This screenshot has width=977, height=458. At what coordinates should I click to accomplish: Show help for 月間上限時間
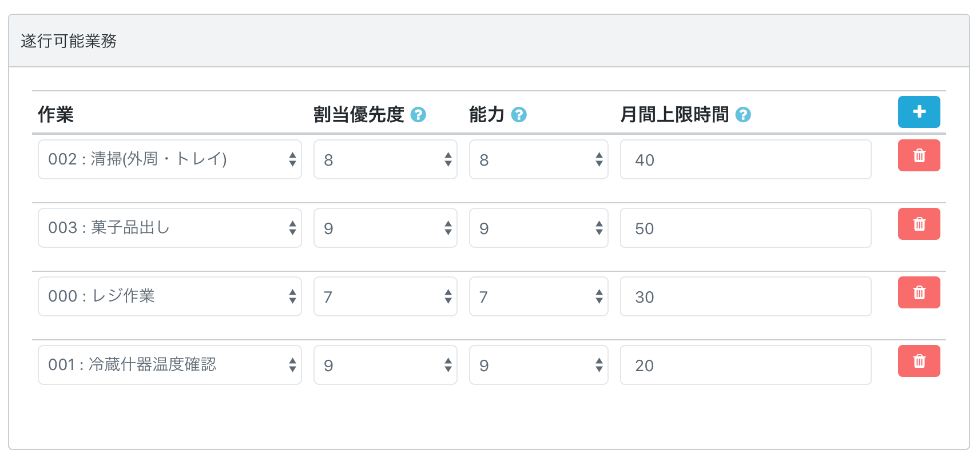coord(743,115)
